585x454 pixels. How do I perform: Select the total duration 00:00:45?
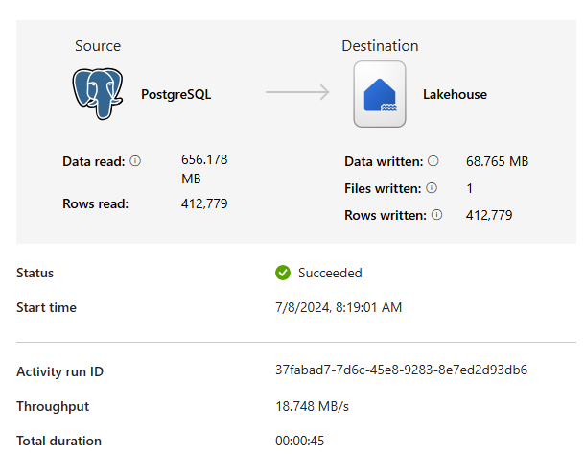point(299,441)
